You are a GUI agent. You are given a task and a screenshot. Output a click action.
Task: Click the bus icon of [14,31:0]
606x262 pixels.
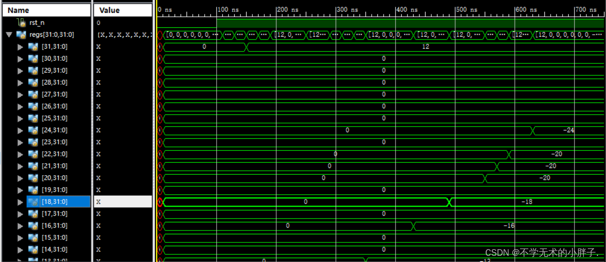[x=32, y=249]
